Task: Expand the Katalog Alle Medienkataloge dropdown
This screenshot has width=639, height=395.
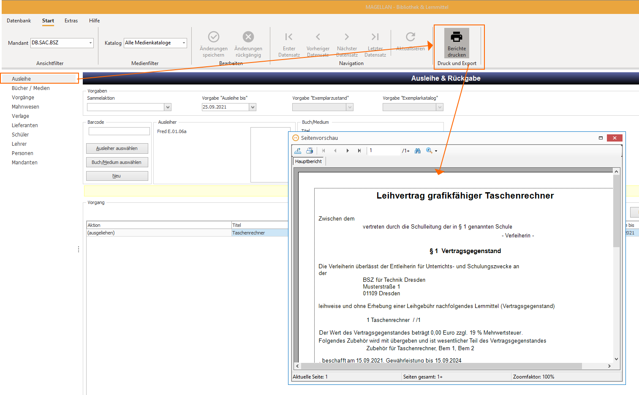Action: pyautogui.click(x=155, y=43)
